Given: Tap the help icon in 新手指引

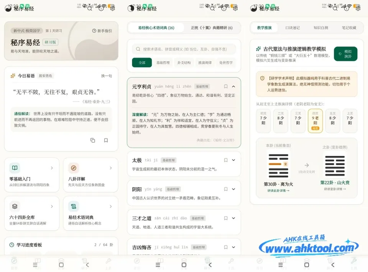Looking at the screenshot, I should 94,31.
